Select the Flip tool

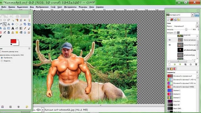[9, 28]
